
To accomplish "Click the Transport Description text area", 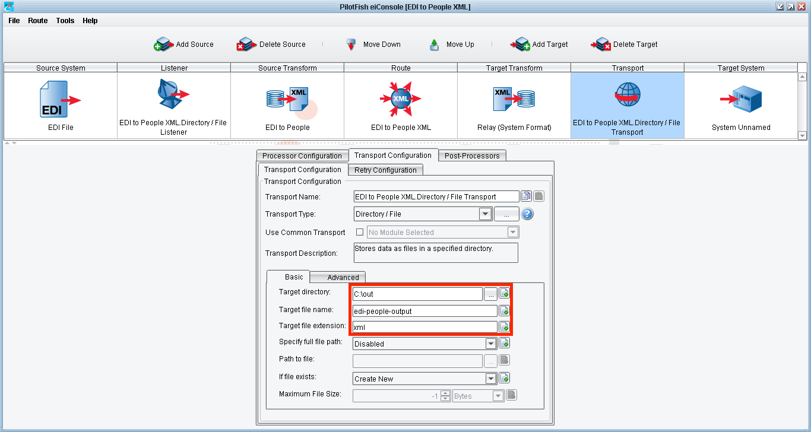I will pos(436,252).
